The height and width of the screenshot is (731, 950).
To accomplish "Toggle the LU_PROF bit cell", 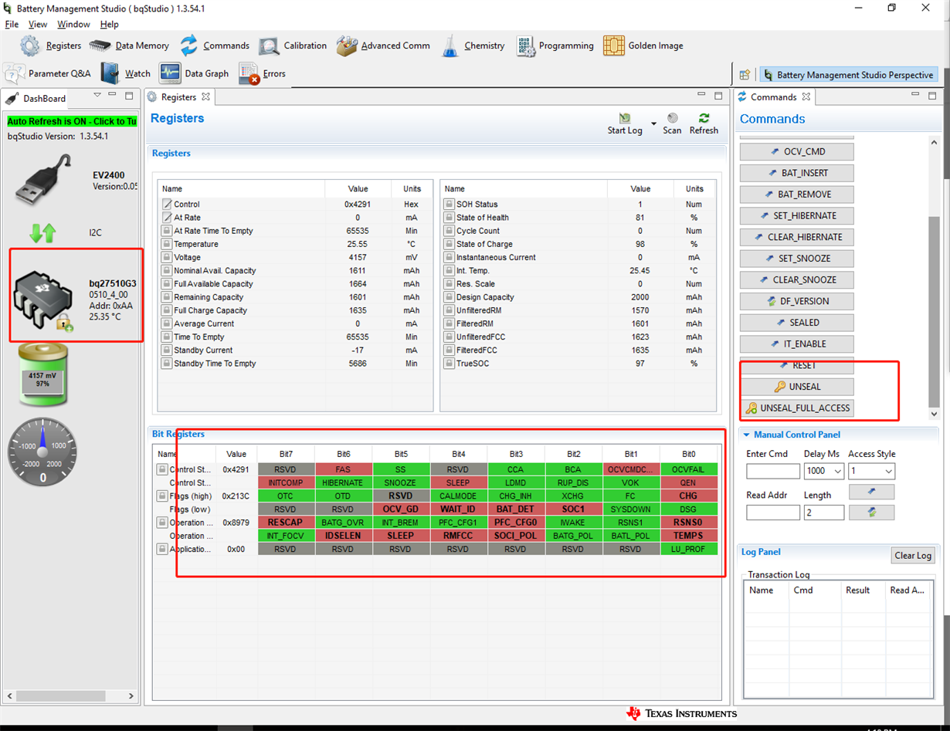I will click(x=688, y=549).
